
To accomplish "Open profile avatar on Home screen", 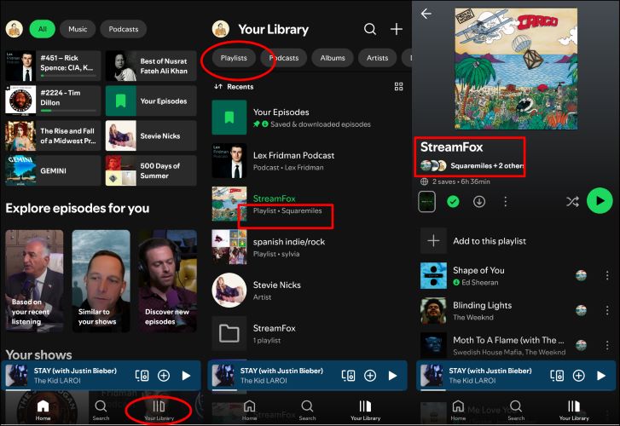I will point(14,29).
